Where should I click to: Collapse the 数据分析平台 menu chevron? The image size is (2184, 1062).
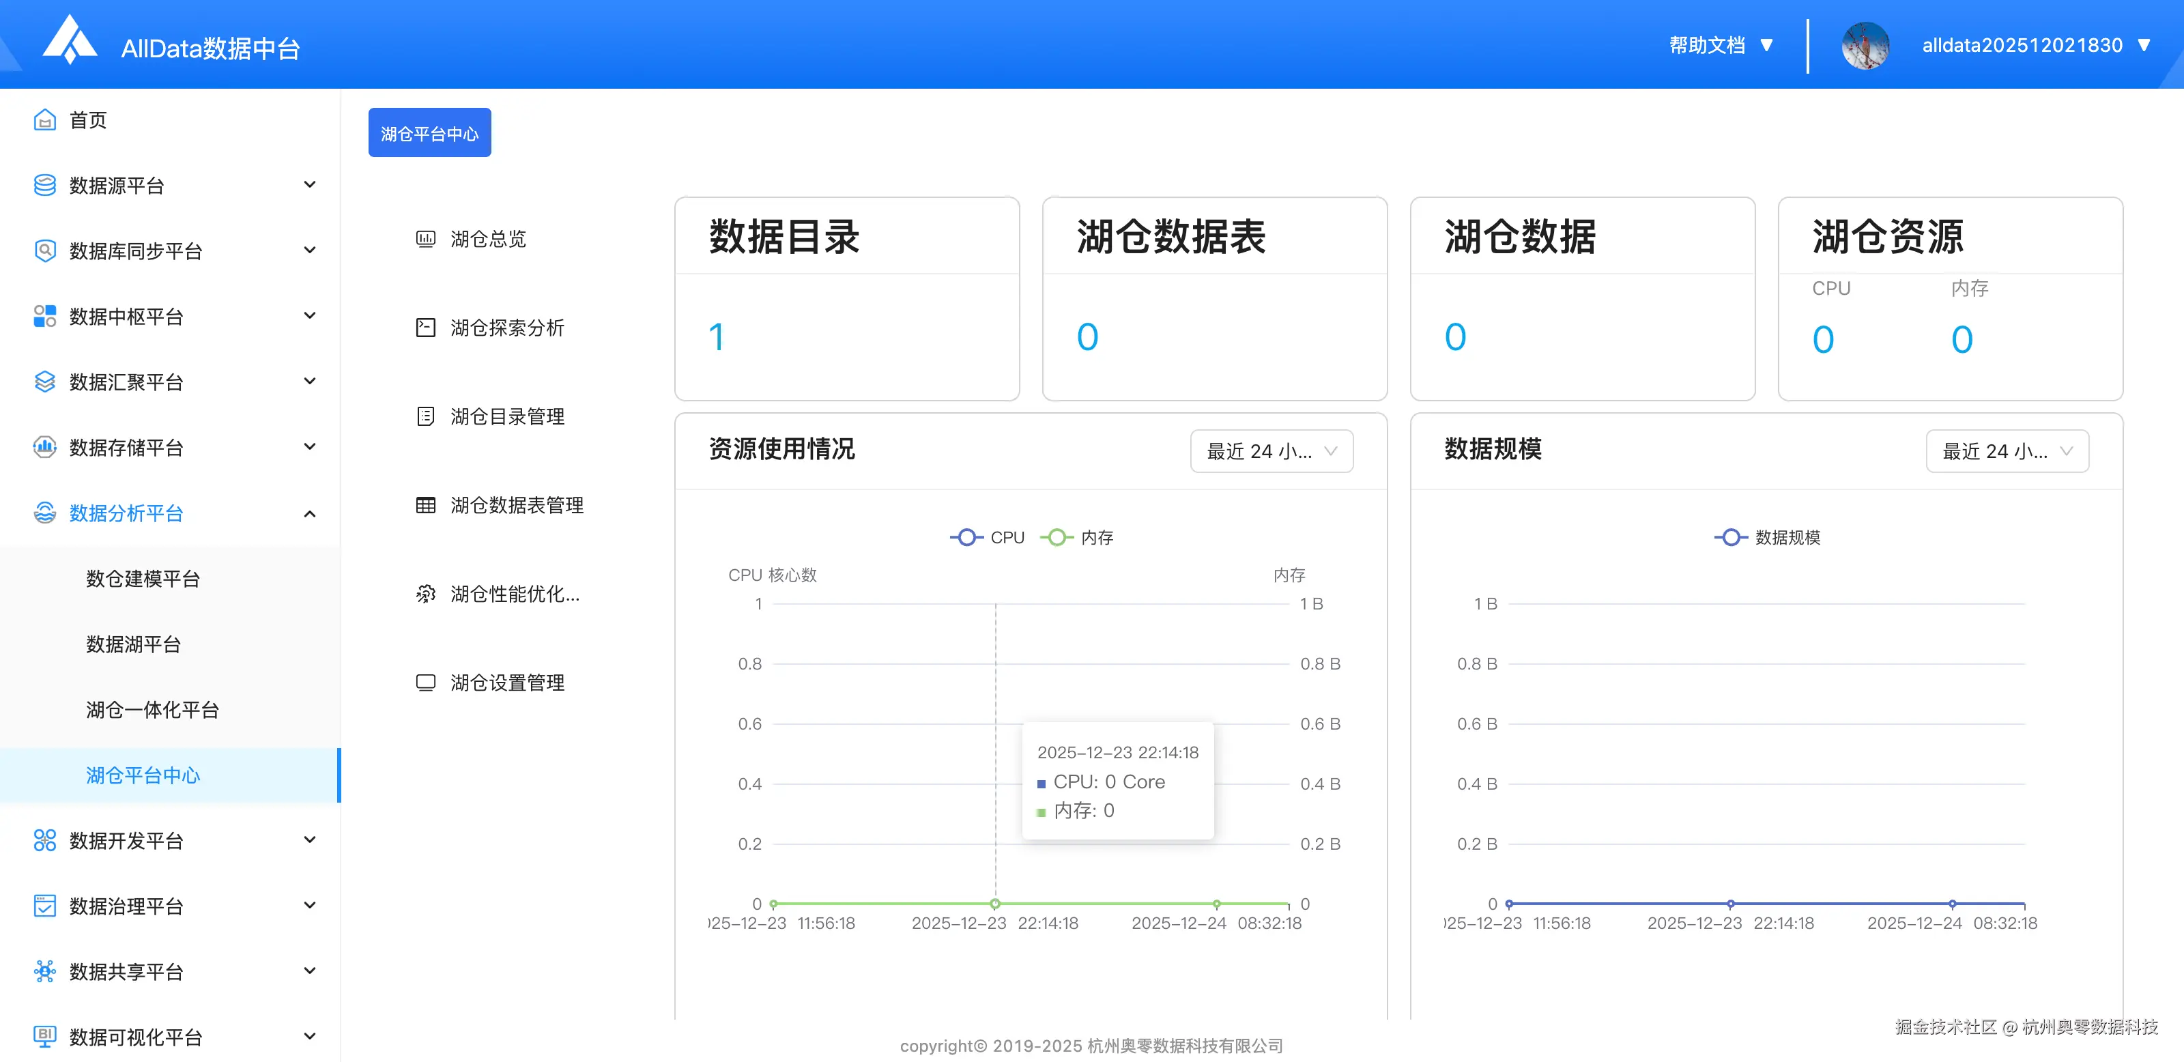309,514
